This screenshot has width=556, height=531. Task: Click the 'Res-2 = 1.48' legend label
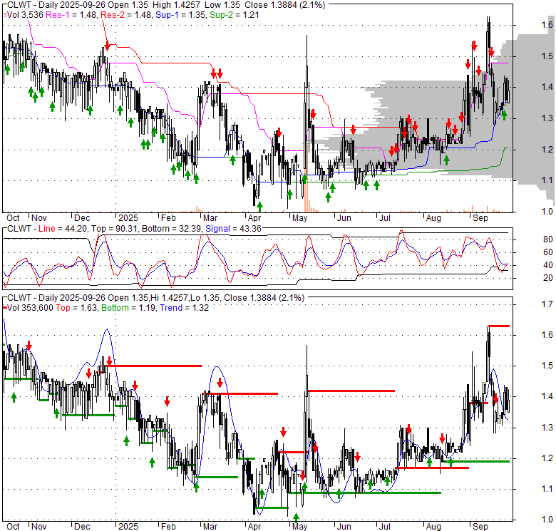(126, 15)
